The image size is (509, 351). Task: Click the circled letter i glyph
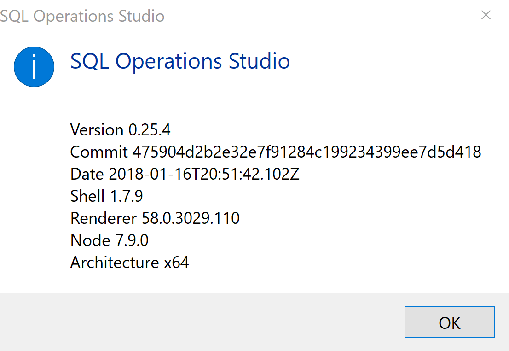click(x=34, y=66)
